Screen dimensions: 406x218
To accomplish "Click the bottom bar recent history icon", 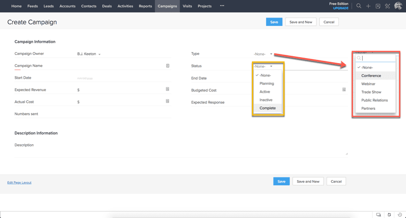I will coord(400,215).
